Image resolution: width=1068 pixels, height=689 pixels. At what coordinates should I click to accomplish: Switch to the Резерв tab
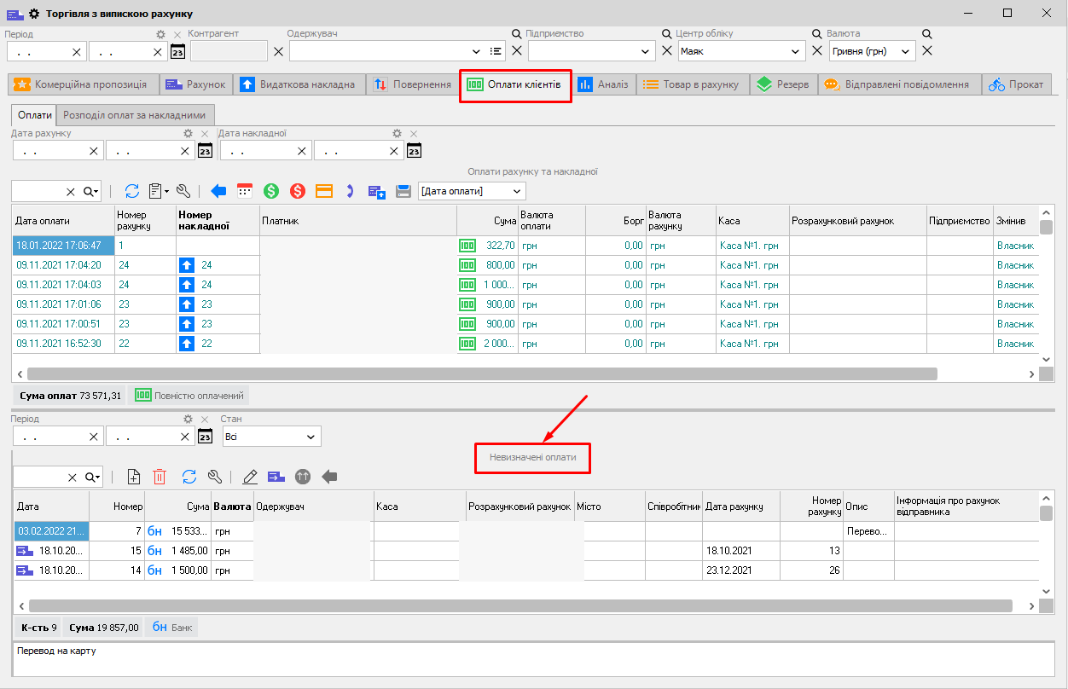(x=783, y=84)
